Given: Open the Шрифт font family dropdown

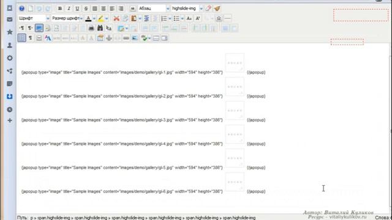Looking at the screenshot, I should 34,18.
